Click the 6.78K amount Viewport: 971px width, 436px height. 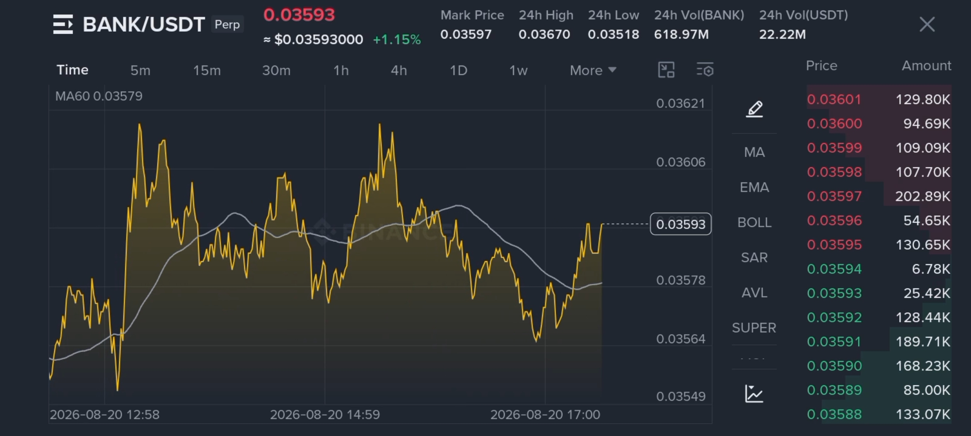[x=931, y=269]
